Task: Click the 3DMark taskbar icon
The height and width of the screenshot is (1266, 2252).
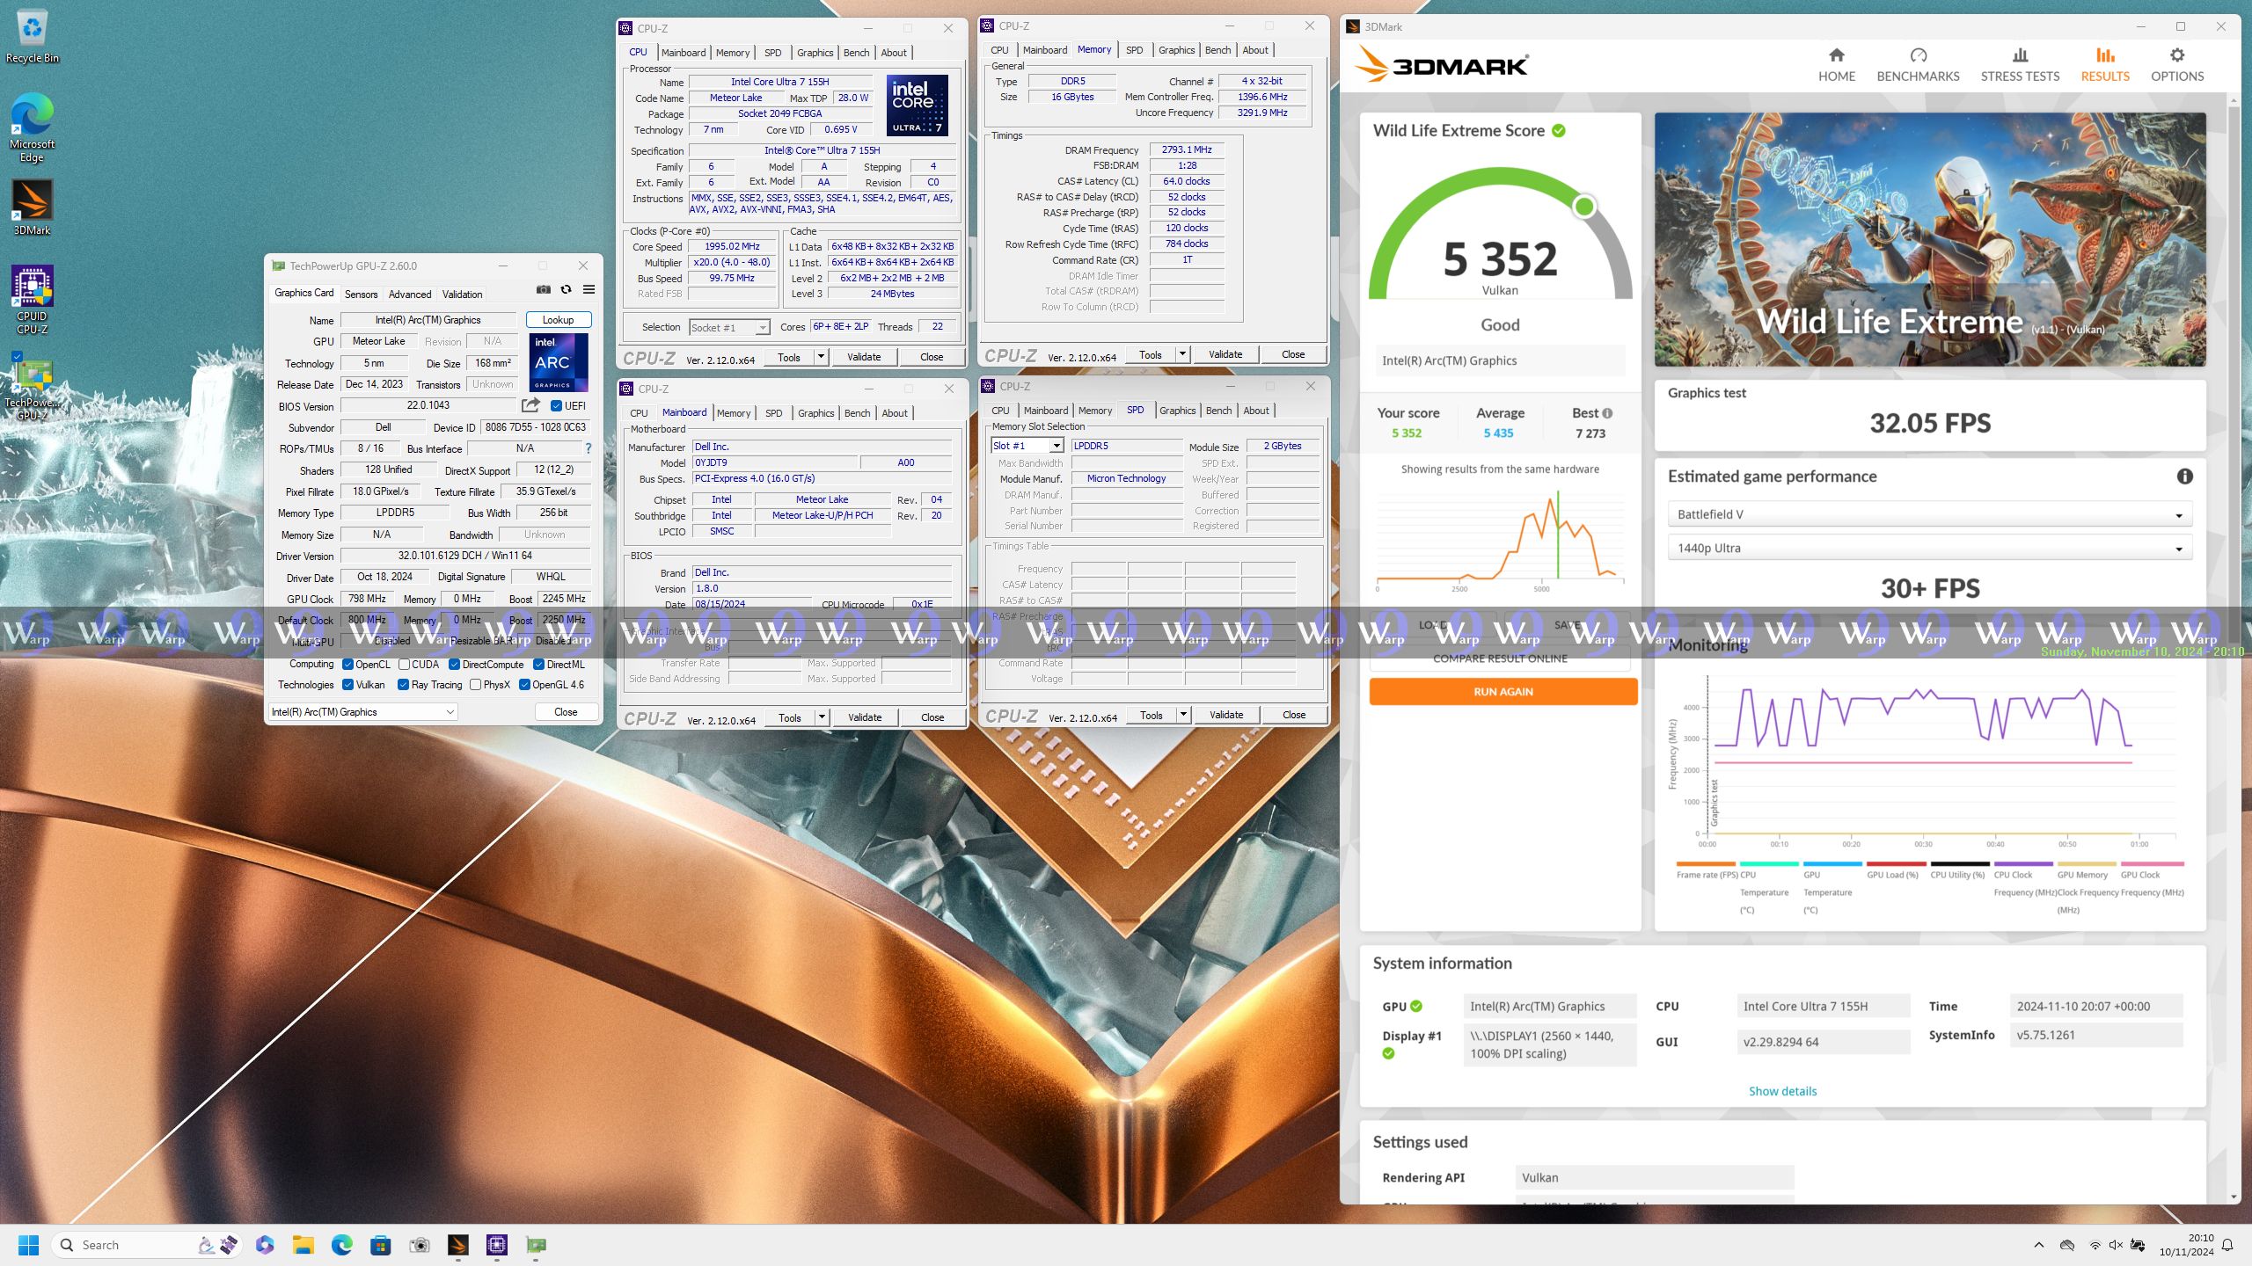Action: (457, 1245)
